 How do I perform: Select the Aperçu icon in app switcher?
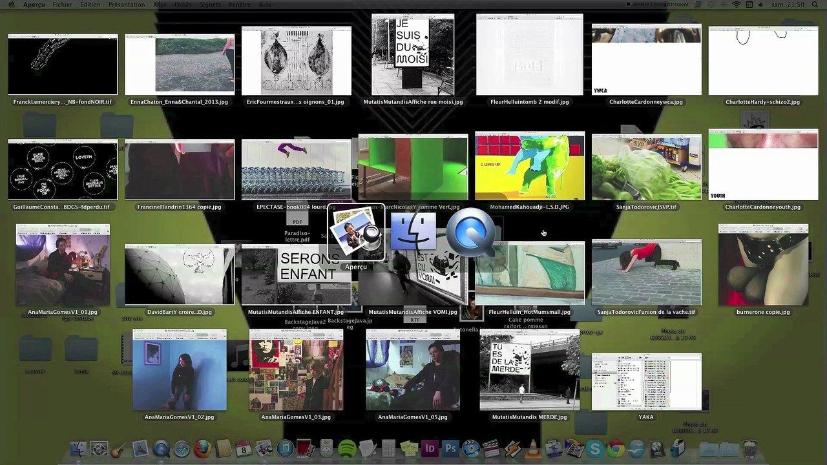(356, 233)
